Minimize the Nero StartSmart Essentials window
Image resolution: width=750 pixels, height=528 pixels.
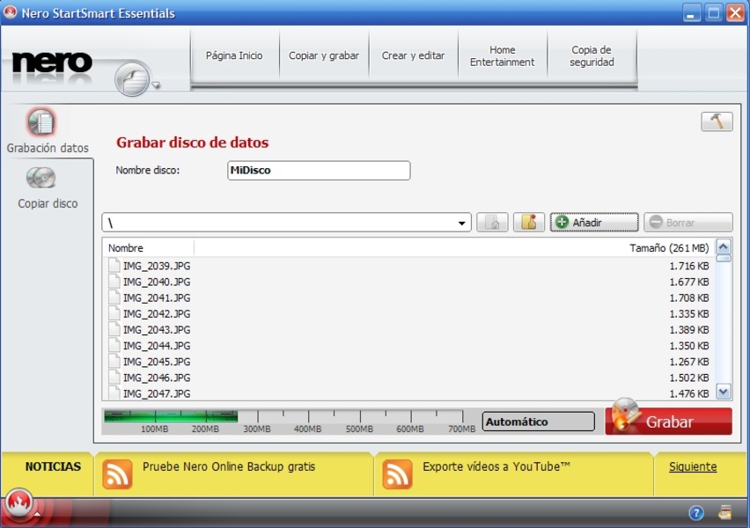(x=691, y=13)
